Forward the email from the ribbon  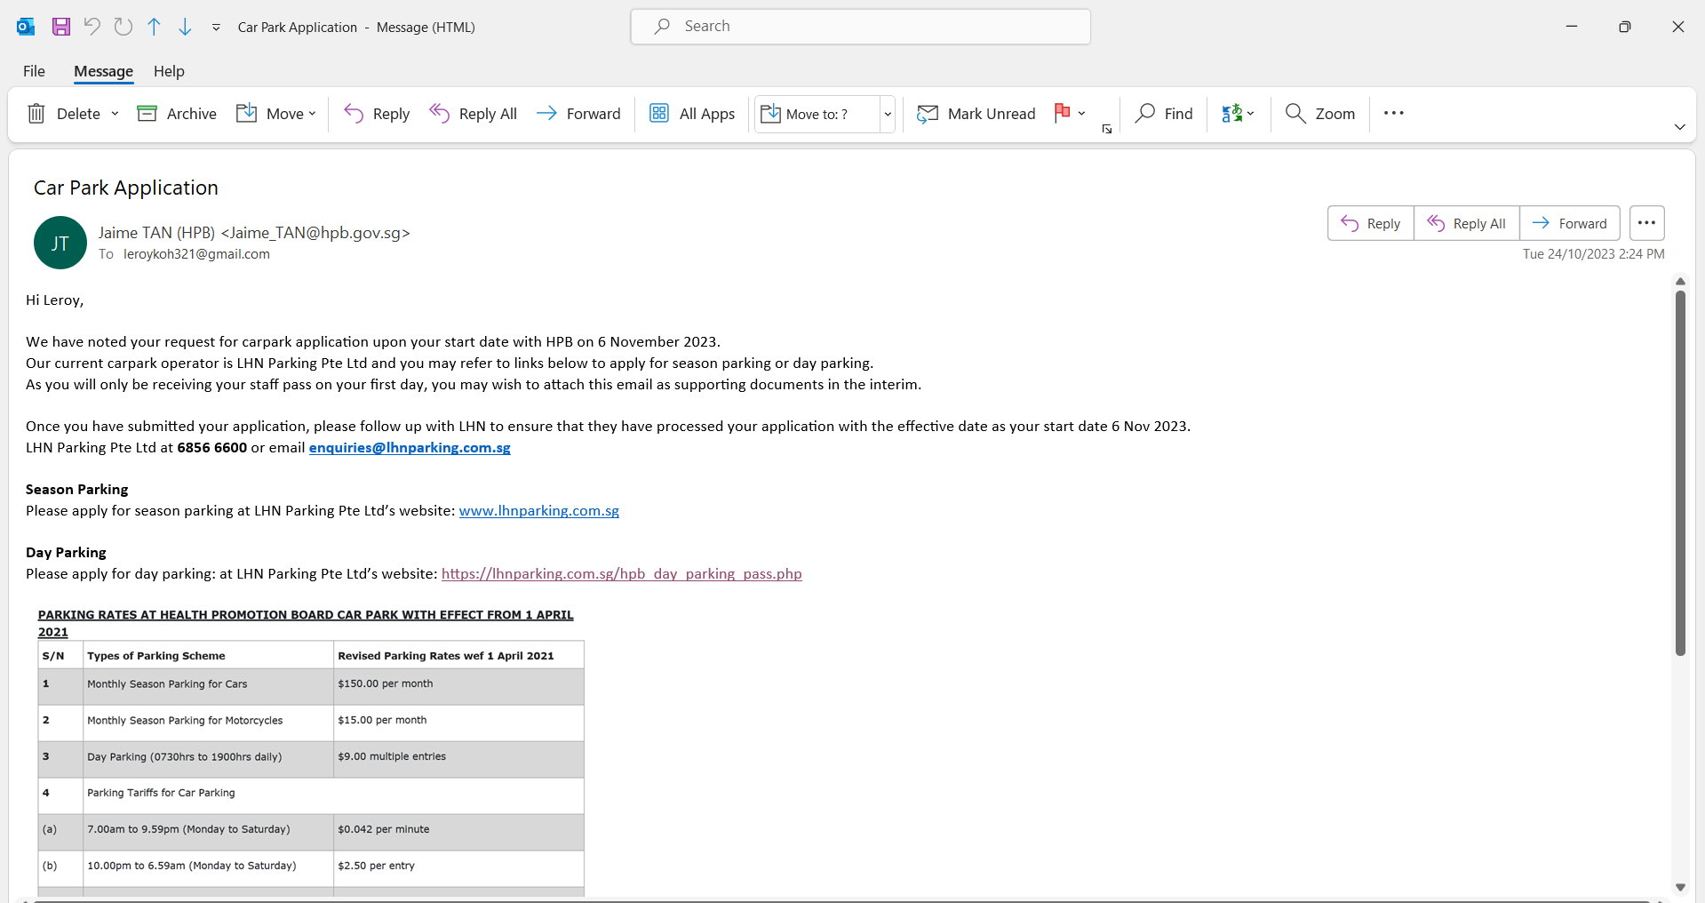578,114
